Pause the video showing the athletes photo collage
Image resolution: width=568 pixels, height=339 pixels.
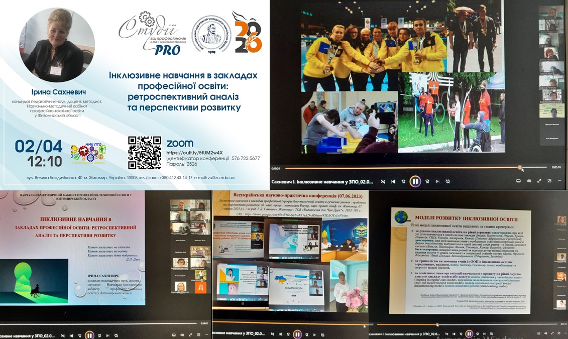pos(415,181)
